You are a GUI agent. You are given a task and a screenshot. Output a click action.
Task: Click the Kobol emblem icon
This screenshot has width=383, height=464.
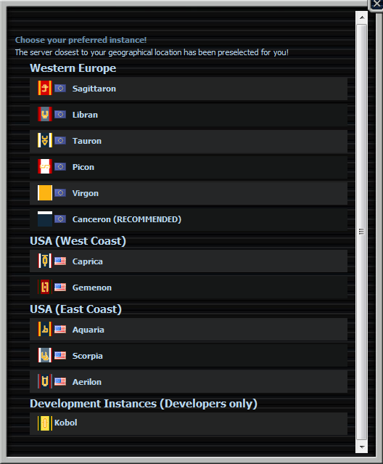coord(45,423)
